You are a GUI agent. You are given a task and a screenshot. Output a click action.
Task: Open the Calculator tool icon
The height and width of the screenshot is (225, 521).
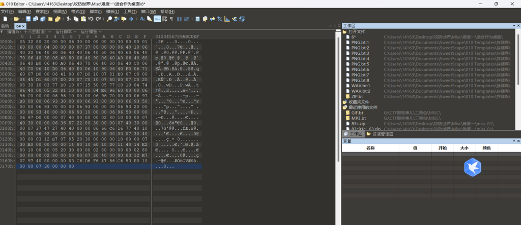coord(197,19)
